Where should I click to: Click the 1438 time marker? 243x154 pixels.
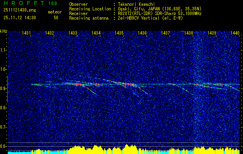click(189, 33)
